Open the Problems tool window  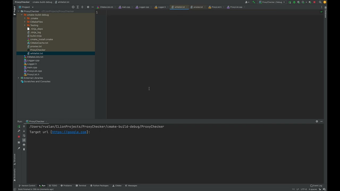point(66,186)
